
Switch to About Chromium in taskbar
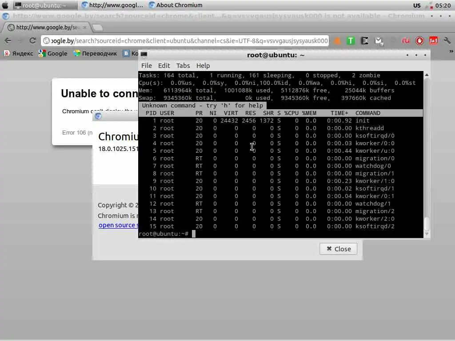pos(176,5)
